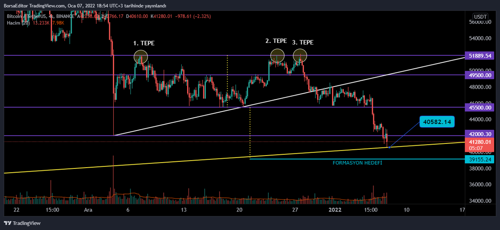Click the BorsaEditor publish header text
Viewport: 500px width, 230px height.
(85, 5)
